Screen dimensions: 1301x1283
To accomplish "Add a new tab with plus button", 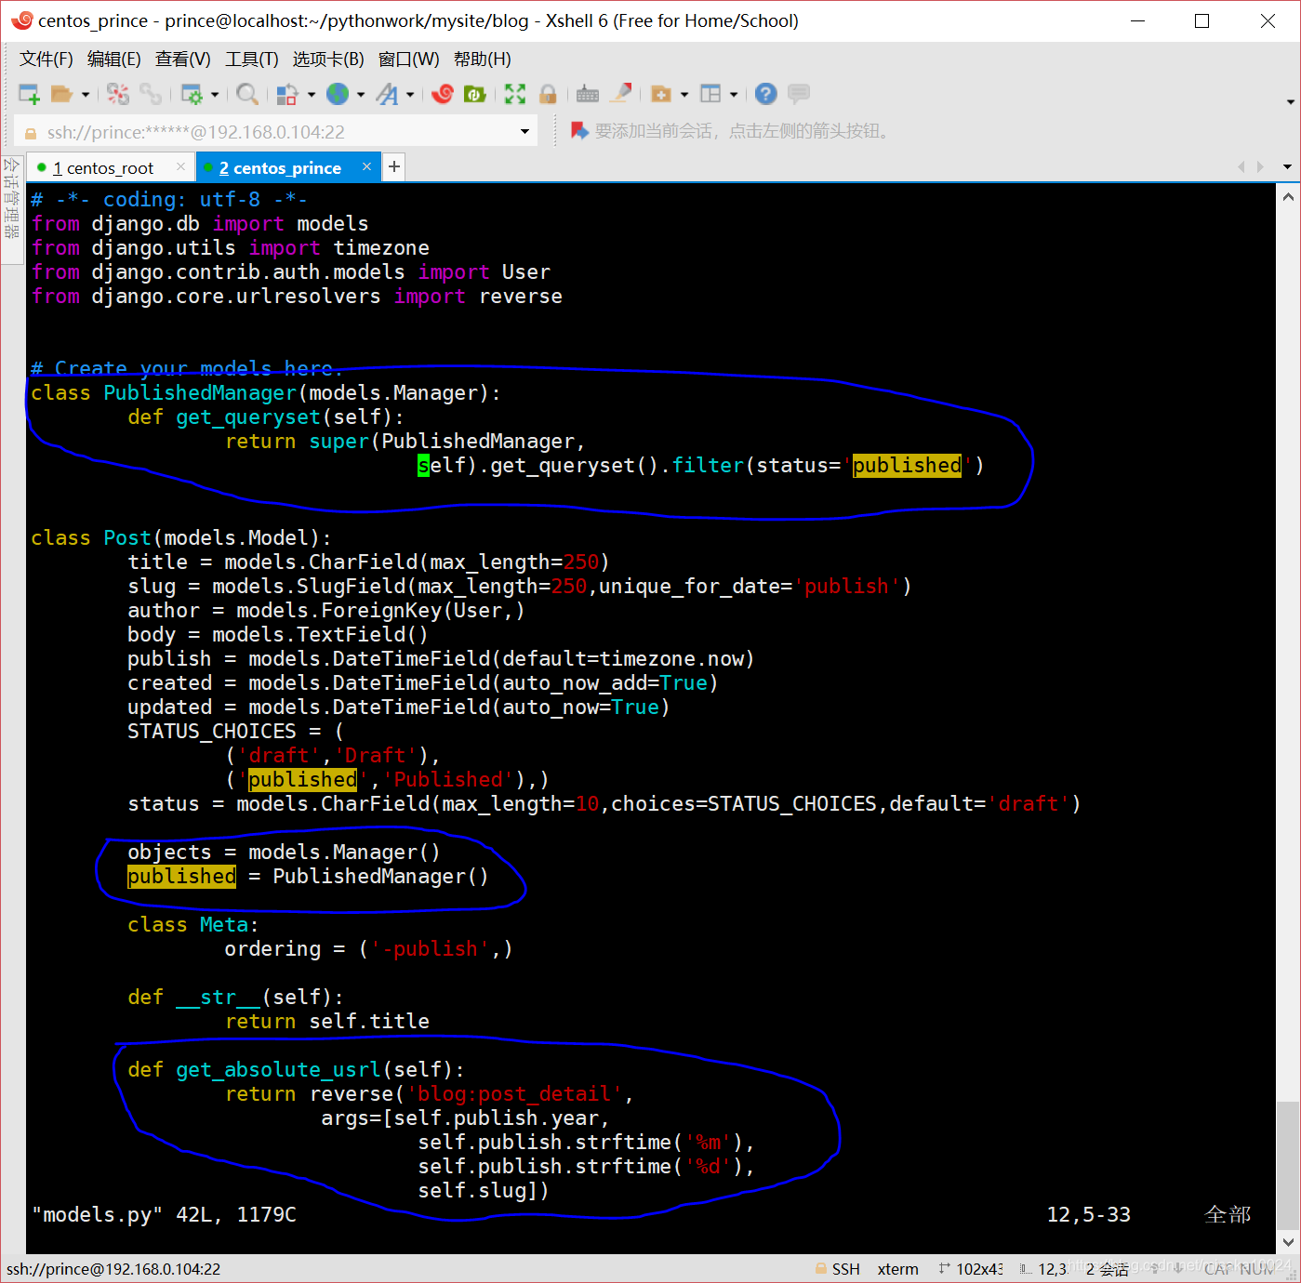I will 394,166.
